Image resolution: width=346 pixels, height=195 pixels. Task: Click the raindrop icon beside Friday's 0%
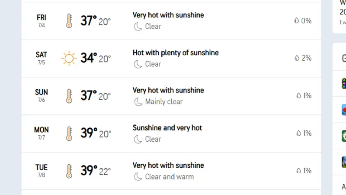296,20
